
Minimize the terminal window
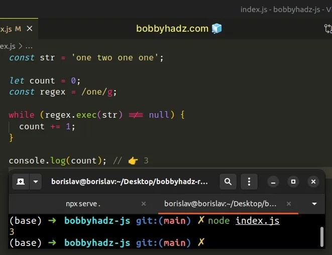[273, 182]
